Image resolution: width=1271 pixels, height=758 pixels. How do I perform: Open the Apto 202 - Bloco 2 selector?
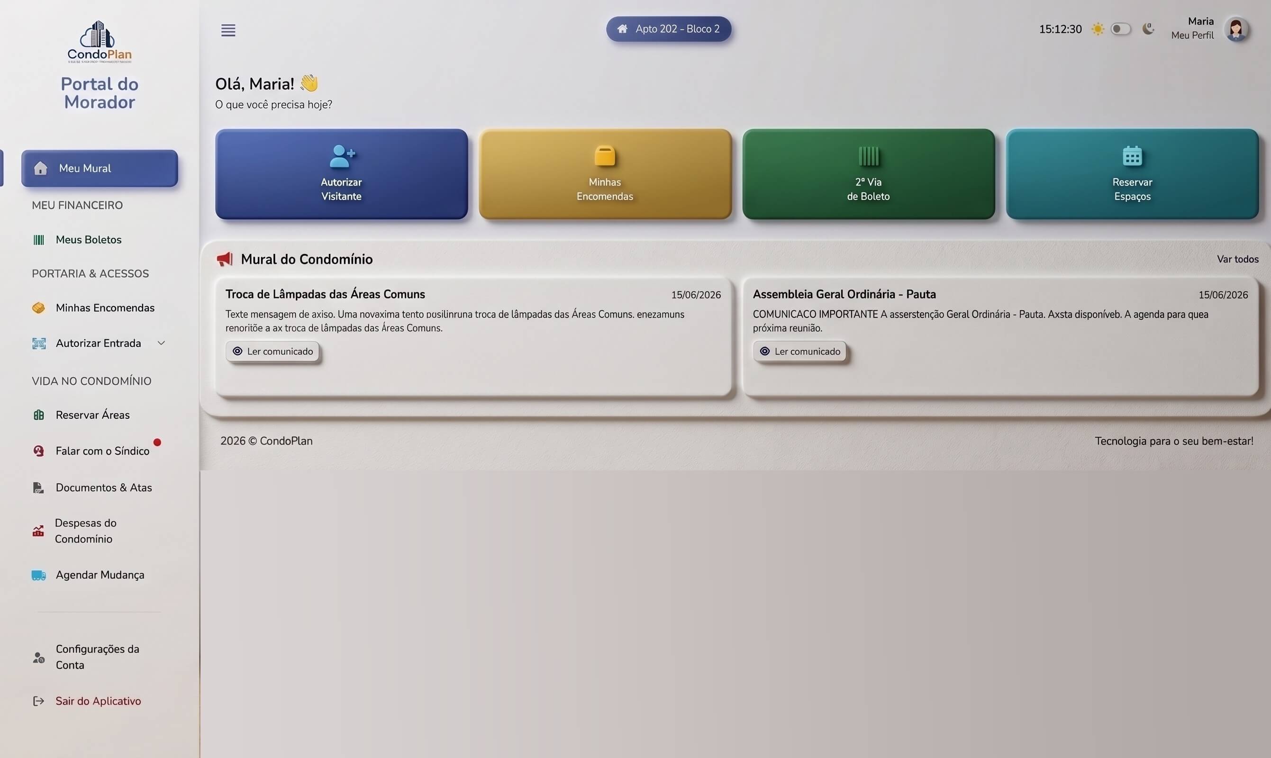coord(668,29)
